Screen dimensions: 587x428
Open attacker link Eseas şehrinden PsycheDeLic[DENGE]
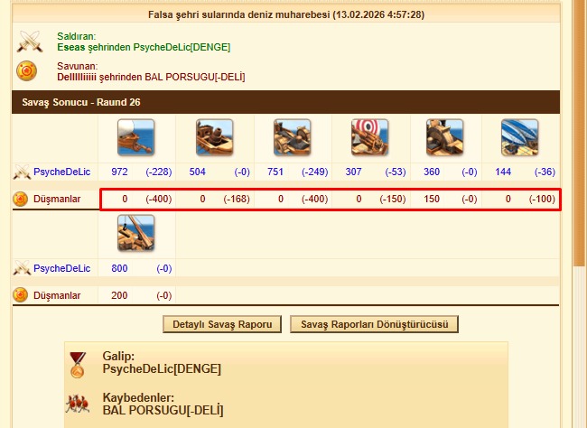(144, 47)
